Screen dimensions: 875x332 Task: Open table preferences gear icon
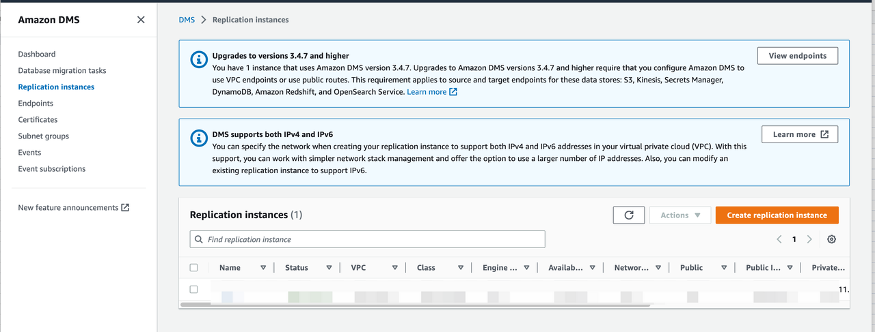pyautogui.click(x=831, y=239)
